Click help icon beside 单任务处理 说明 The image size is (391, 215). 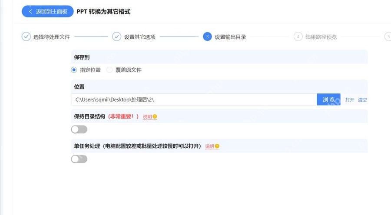[217, 146]
